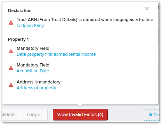Click warning icon beside rental income date error
This screenshot has height=125, width=162.
tap(11, 51)
